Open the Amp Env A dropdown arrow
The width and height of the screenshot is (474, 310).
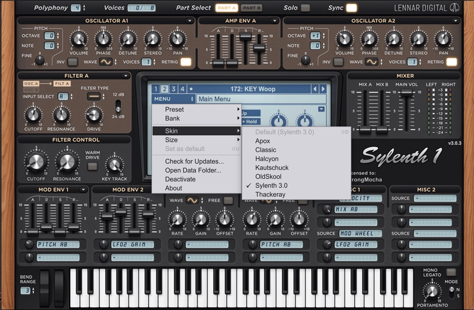(274, 21)
